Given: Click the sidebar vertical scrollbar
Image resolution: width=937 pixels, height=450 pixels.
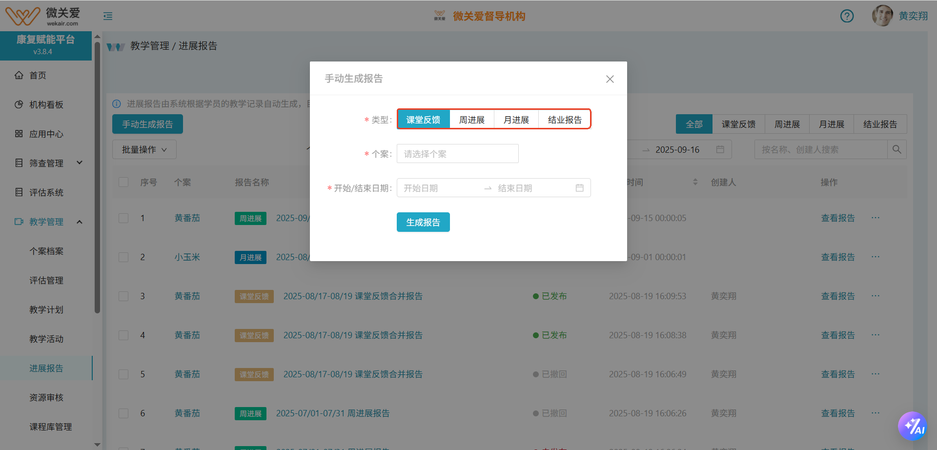Looking at the screenshot, I should pyautogui.click(x=97, y=176).
